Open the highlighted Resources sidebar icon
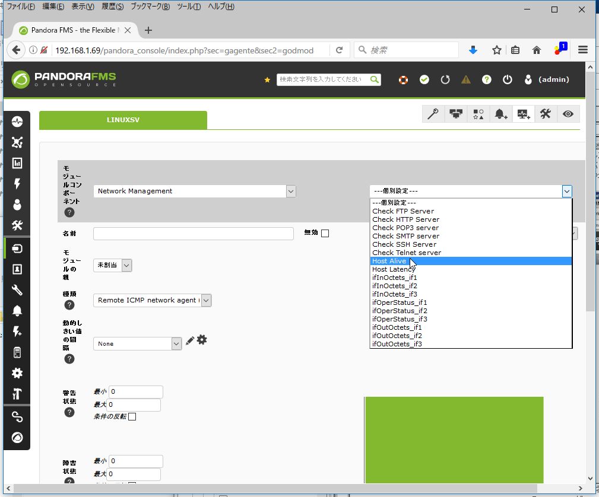Viewport: 599px width, 497px height. click(17, 249)
